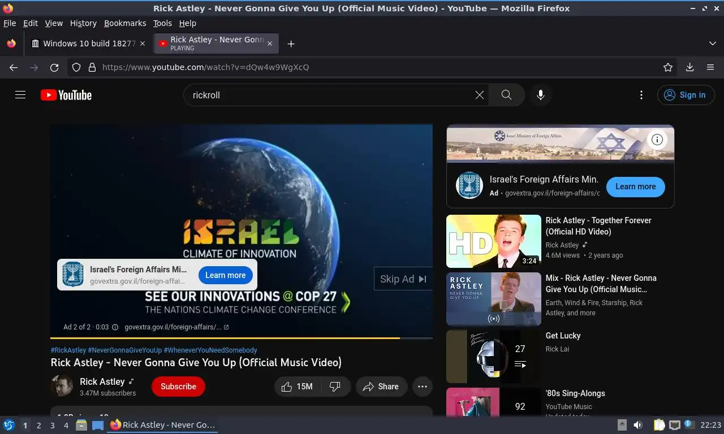Screen dimensions: 724x434
Task: Click ad info icon beside ad timer
Action: 115,327
